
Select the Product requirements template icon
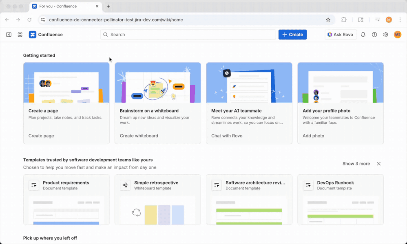(x=34, y=185)
